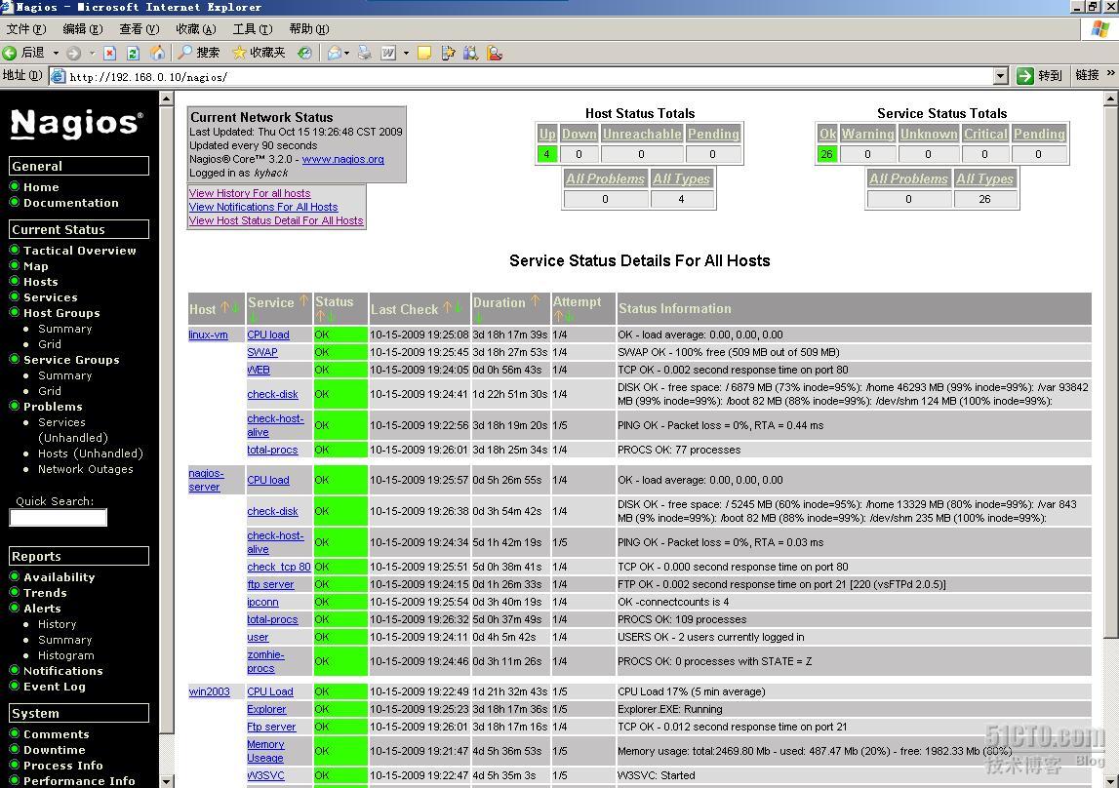Open the Mail icon dropdown arrow

(x=347, y=53)
